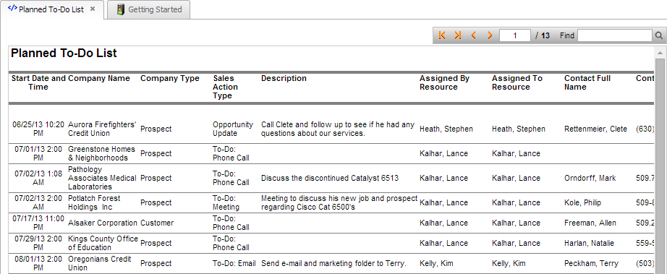Screen dimensions: 667x274
Task: Click the Sales Action Type column header
Action: click(x=226, y=87)
